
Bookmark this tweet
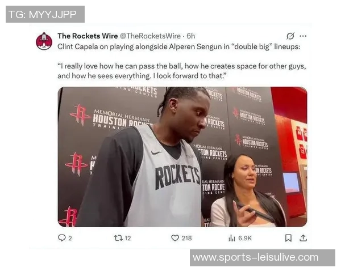pos(288,238)
